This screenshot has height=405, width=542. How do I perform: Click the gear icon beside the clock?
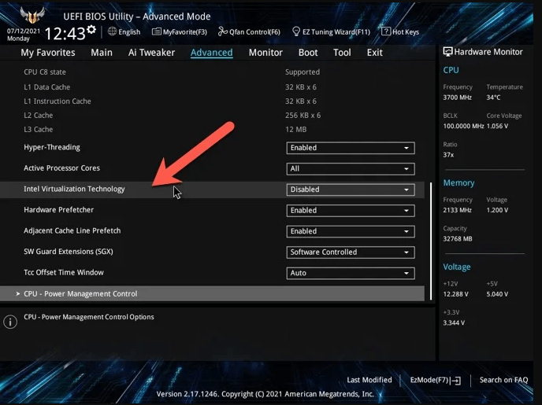[x=91, y=30]
